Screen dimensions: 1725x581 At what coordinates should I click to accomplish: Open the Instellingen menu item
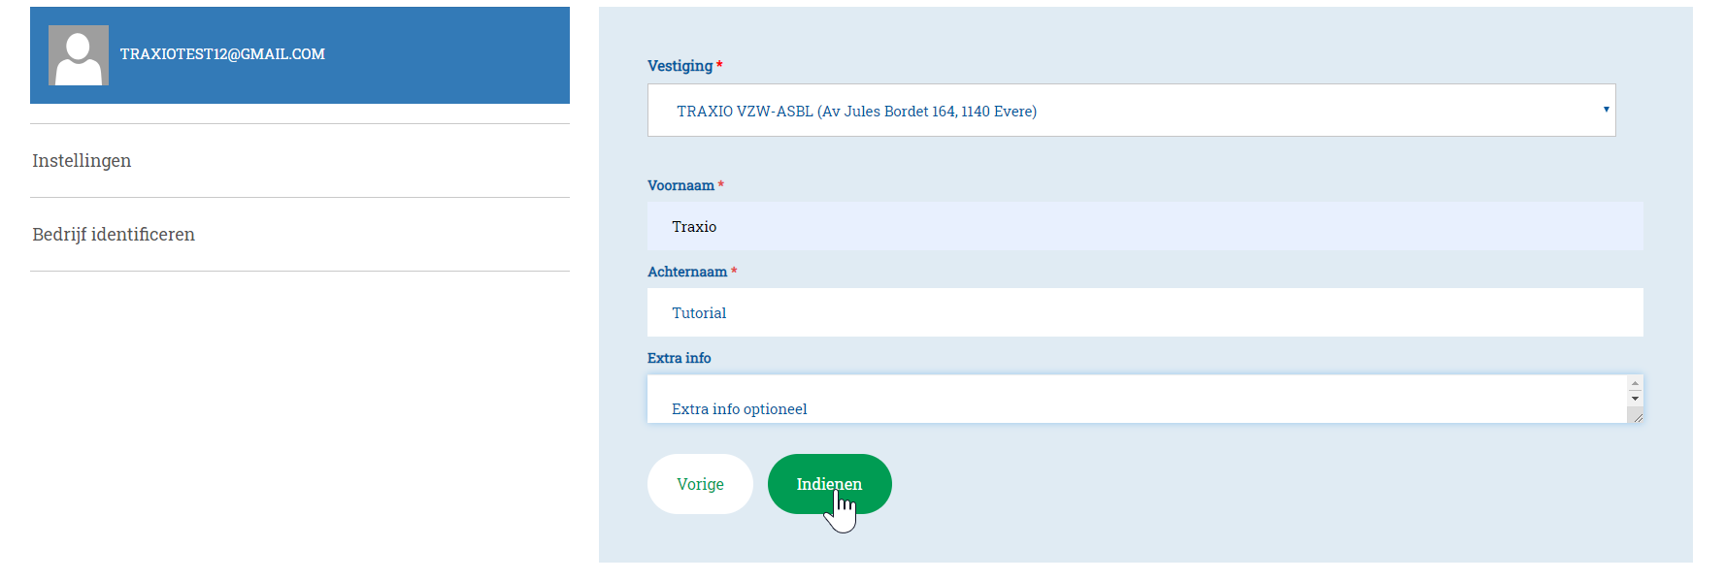[x=82, y=161]
